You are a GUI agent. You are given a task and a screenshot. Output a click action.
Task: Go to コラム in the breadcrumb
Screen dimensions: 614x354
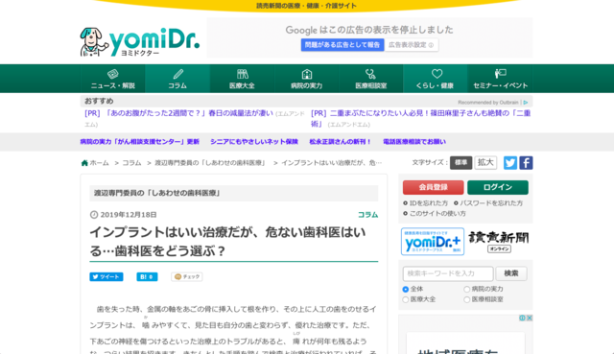(x=131, y=163)
